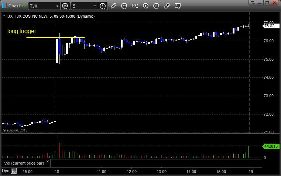Select the Vol (current price bar) tab
This screenshot has height=176, width=281.
pyautogui.click(x=24, y=162)
